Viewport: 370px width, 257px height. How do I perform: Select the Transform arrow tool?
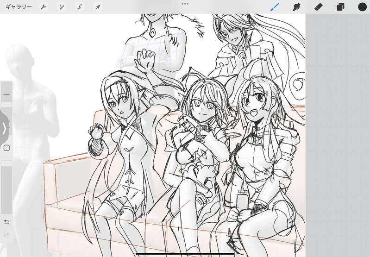98,7
